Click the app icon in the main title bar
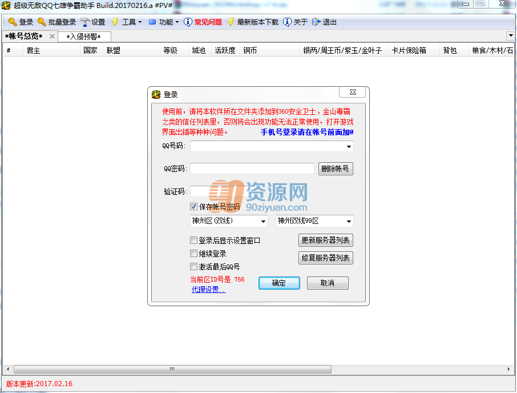 6,5
